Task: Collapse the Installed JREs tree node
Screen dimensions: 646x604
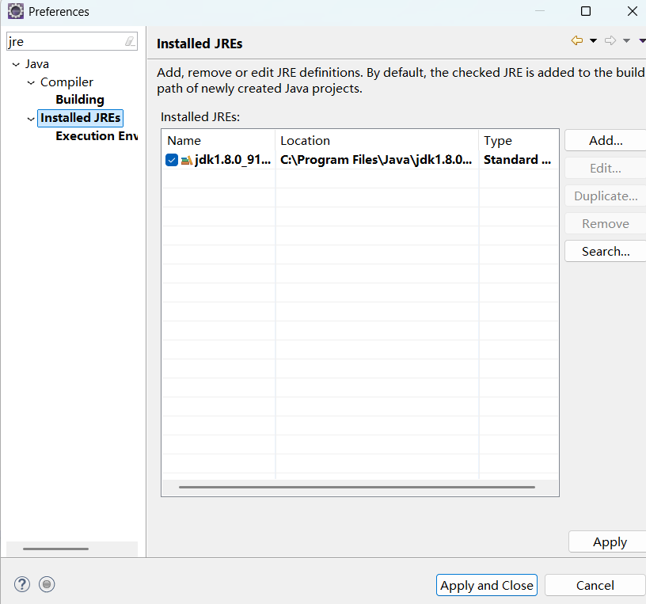Action: (29, 117)
